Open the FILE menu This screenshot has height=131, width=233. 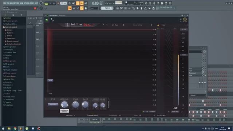(x=4, y=3)
